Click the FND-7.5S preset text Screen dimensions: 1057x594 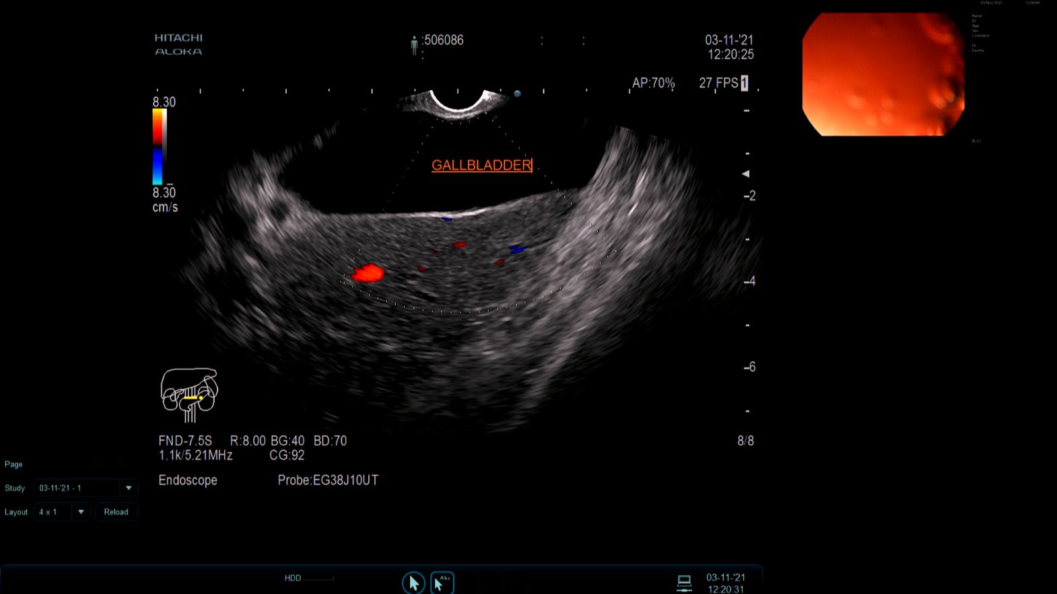coord(185,441)
